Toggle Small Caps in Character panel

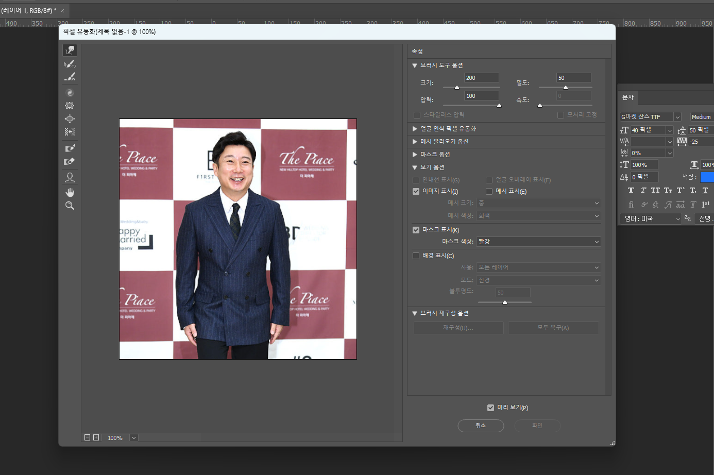(x=668, y=190)
